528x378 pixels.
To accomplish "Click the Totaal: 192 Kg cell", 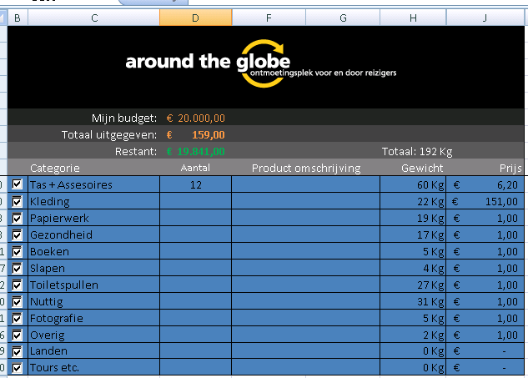I will pos(417,152).
